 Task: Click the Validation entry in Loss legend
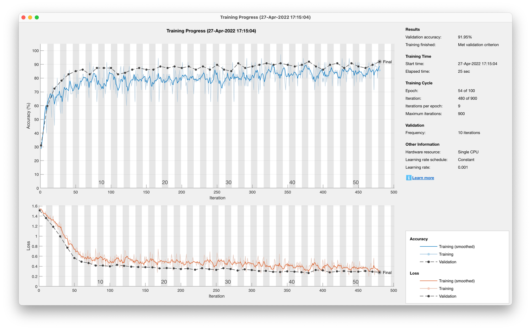(x=447, y=296)
